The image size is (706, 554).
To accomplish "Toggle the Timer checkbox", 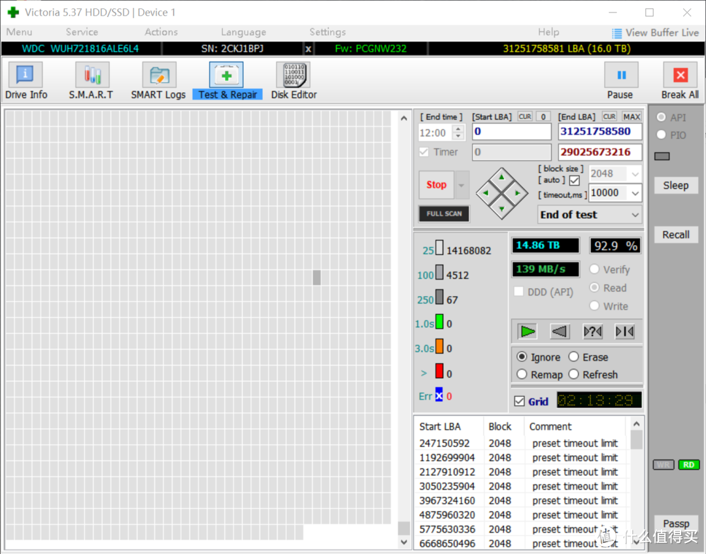I will click(x=424, y=152).
